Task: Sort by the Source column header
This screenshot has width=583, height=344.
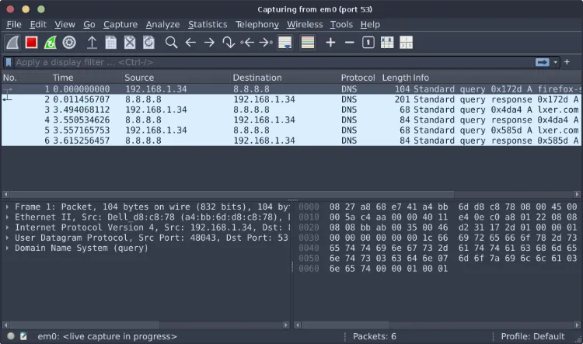Action: [x=176, y=78]
